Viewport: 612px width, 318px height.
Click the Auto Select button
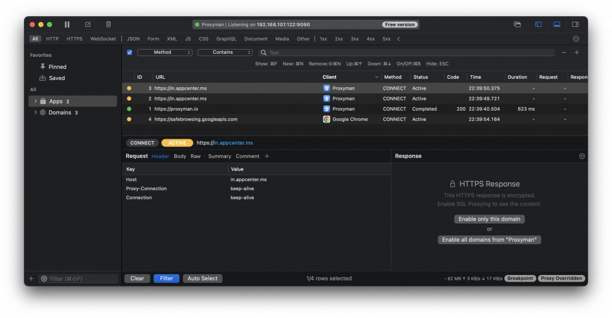tap(203, 279)
